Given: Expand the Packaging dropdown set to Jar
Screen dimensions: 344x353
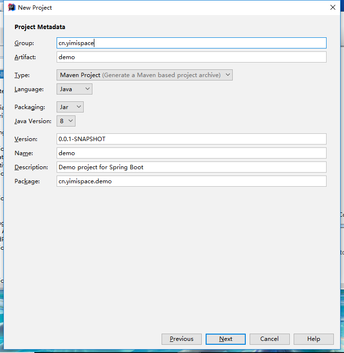Looking at the screenshot, I should pyautogui.click(x=70, y=107).
